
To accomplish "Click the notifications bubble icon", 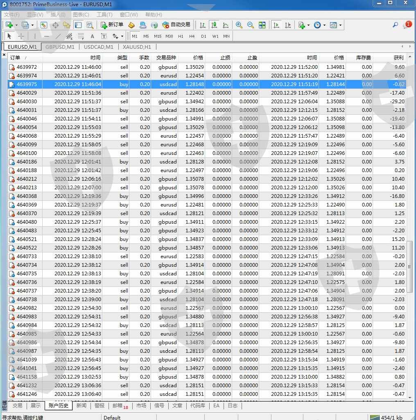I will point(407,25).
